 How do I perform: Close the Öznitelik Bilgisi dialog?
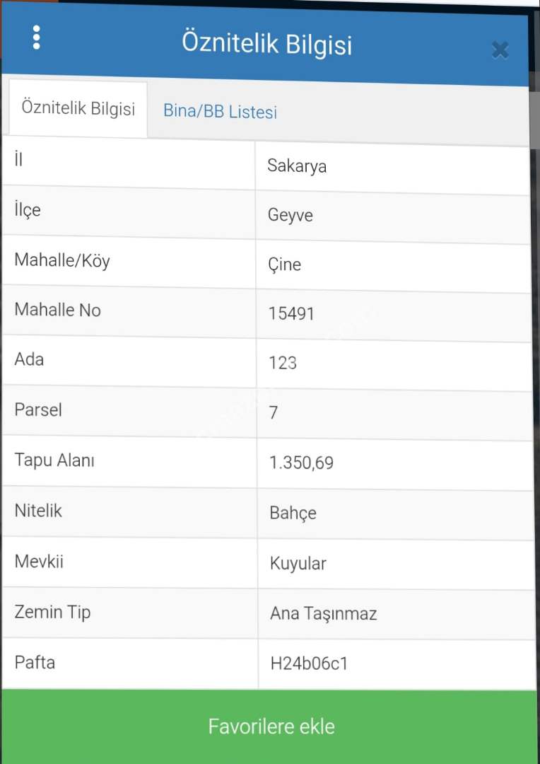(500, 50)
